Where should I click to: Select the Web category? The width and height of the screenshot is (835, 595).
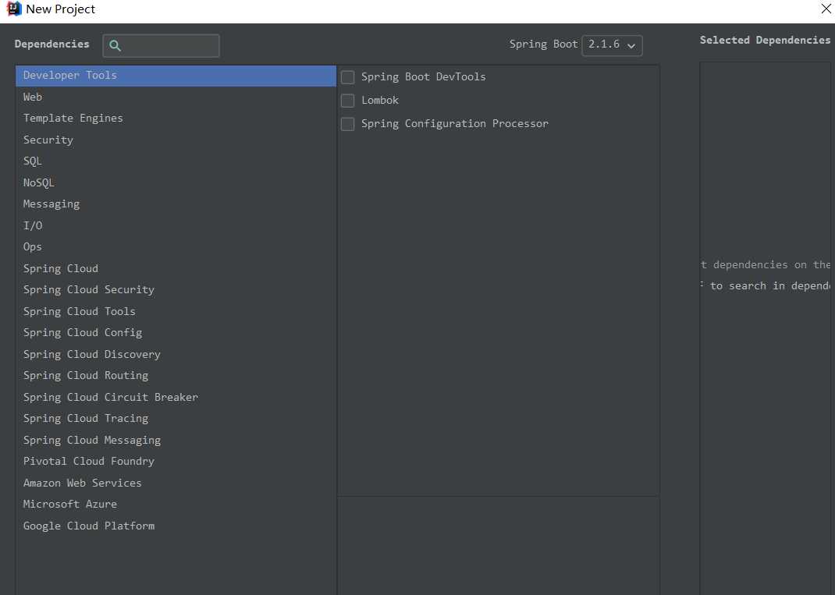pyautogui.click(x=33, y=97)
